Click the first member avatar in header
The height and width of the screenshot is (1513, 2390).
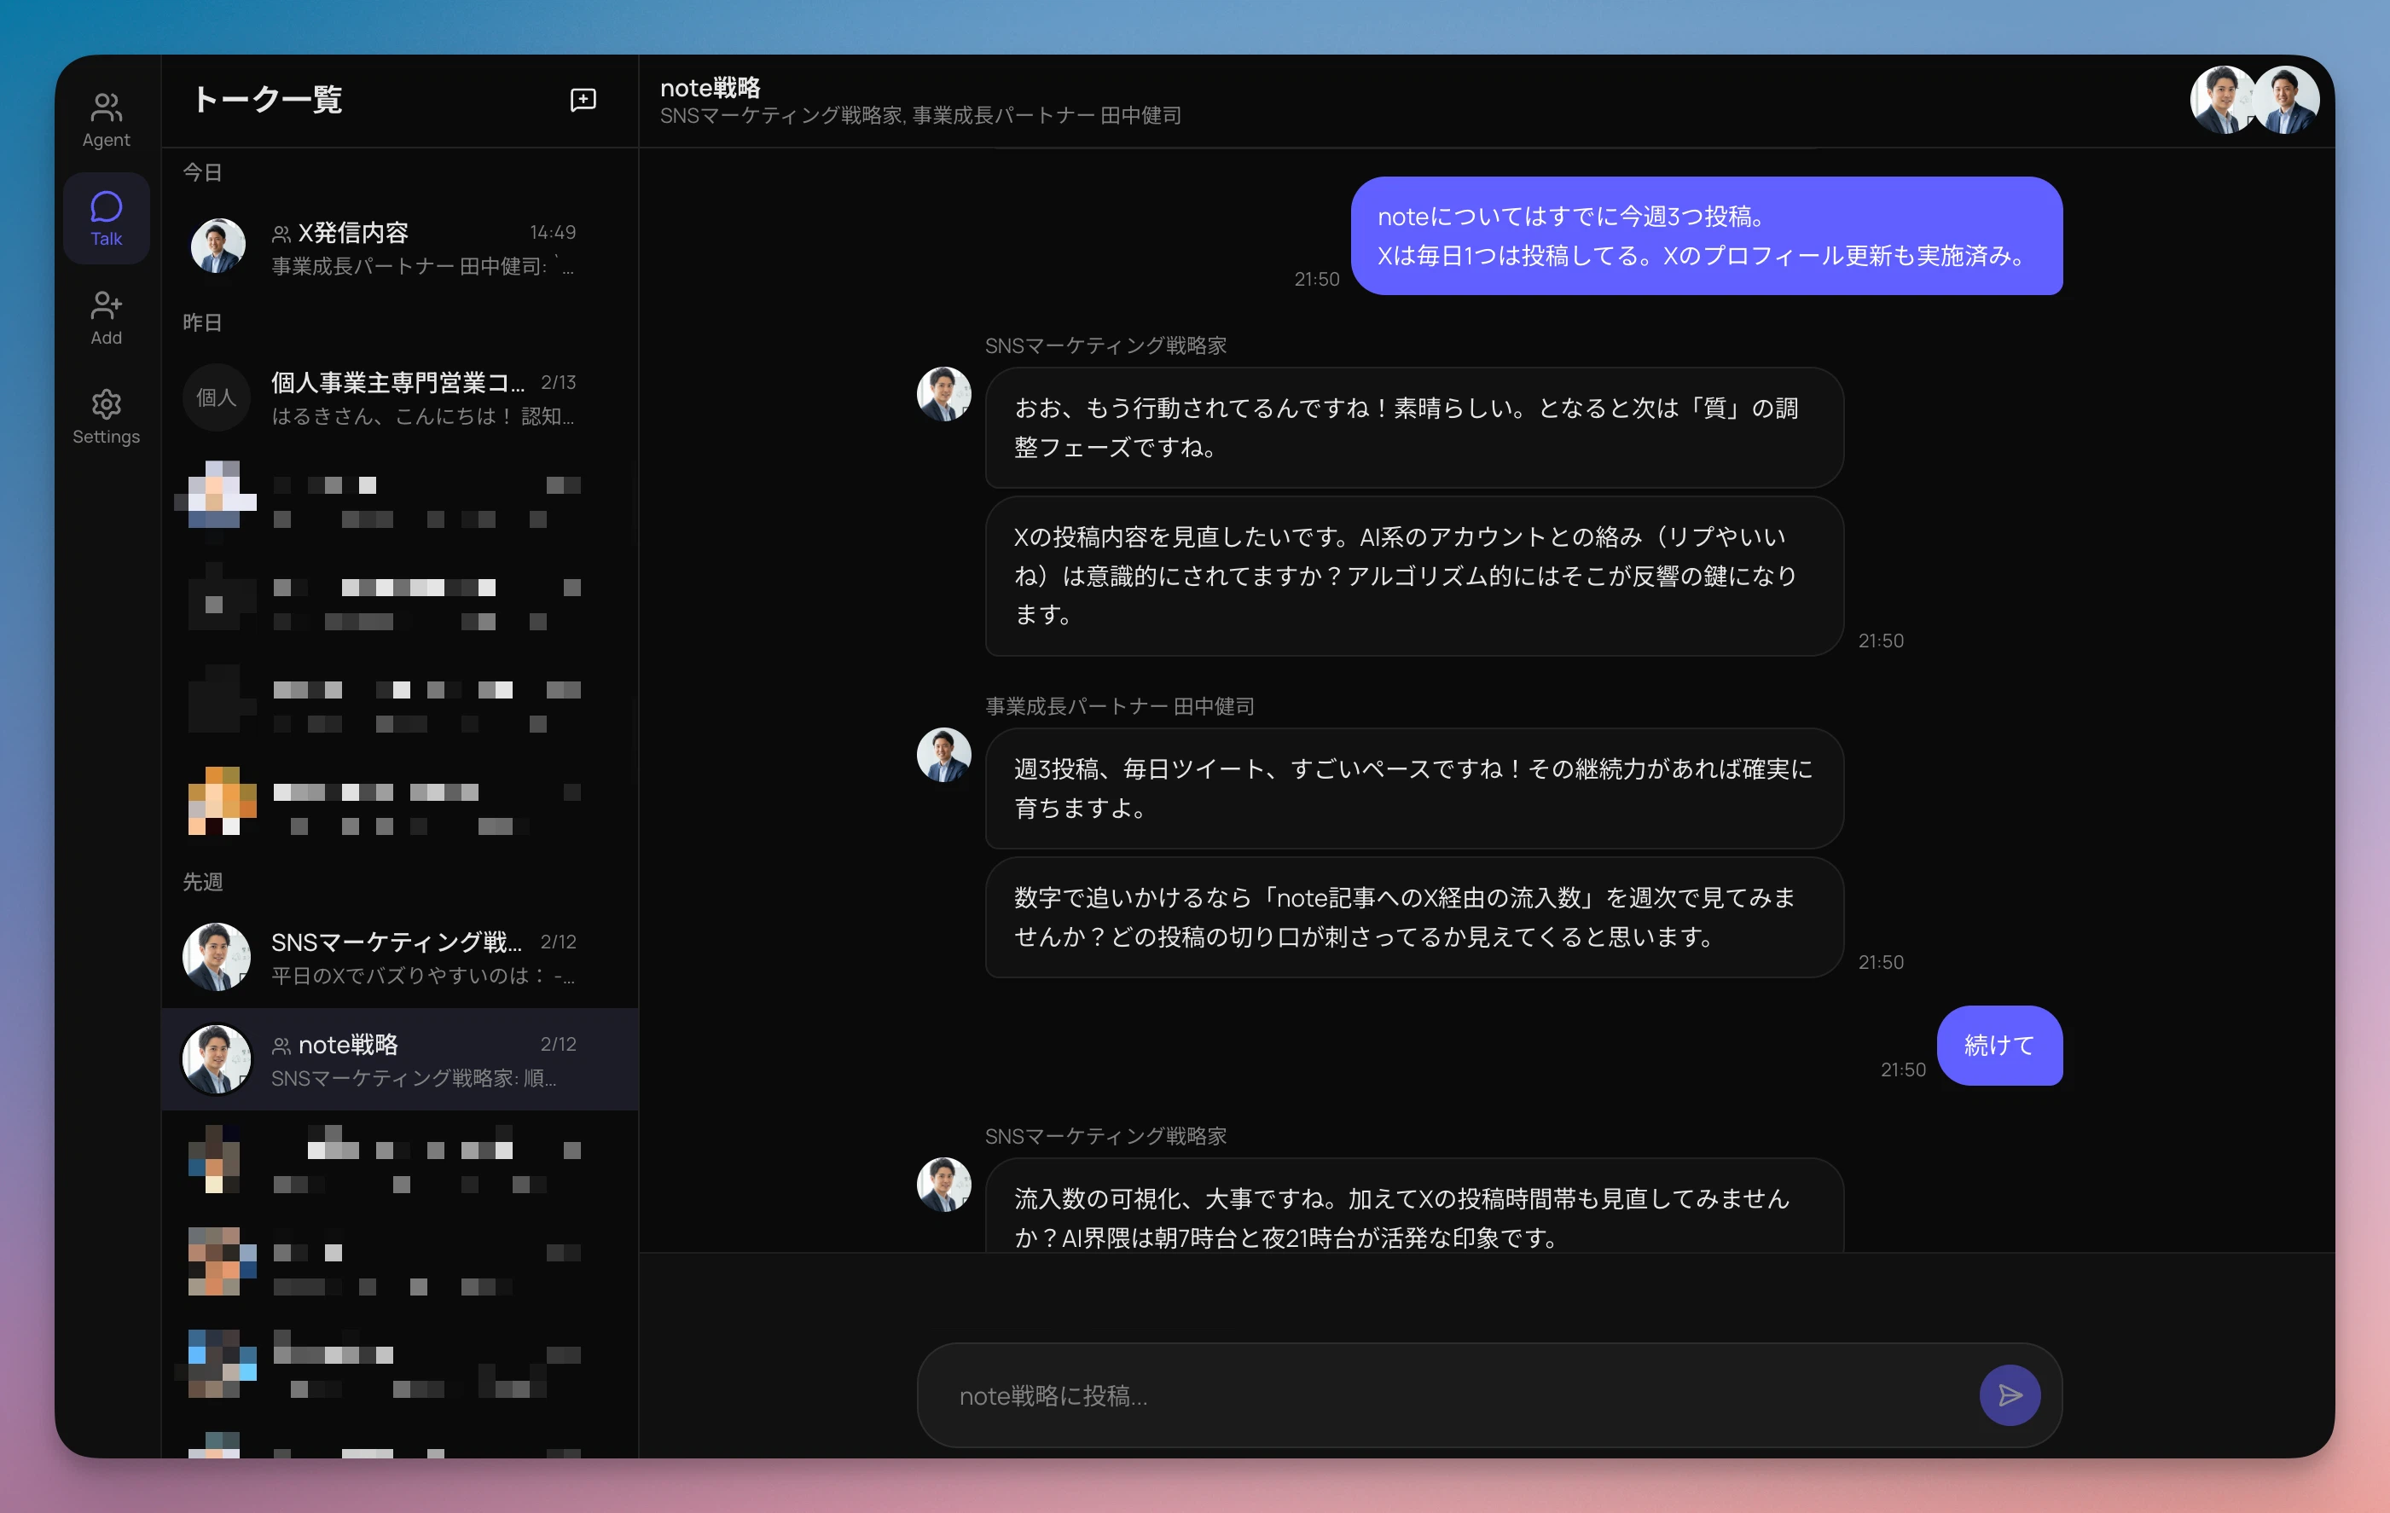pos(2224,100)
